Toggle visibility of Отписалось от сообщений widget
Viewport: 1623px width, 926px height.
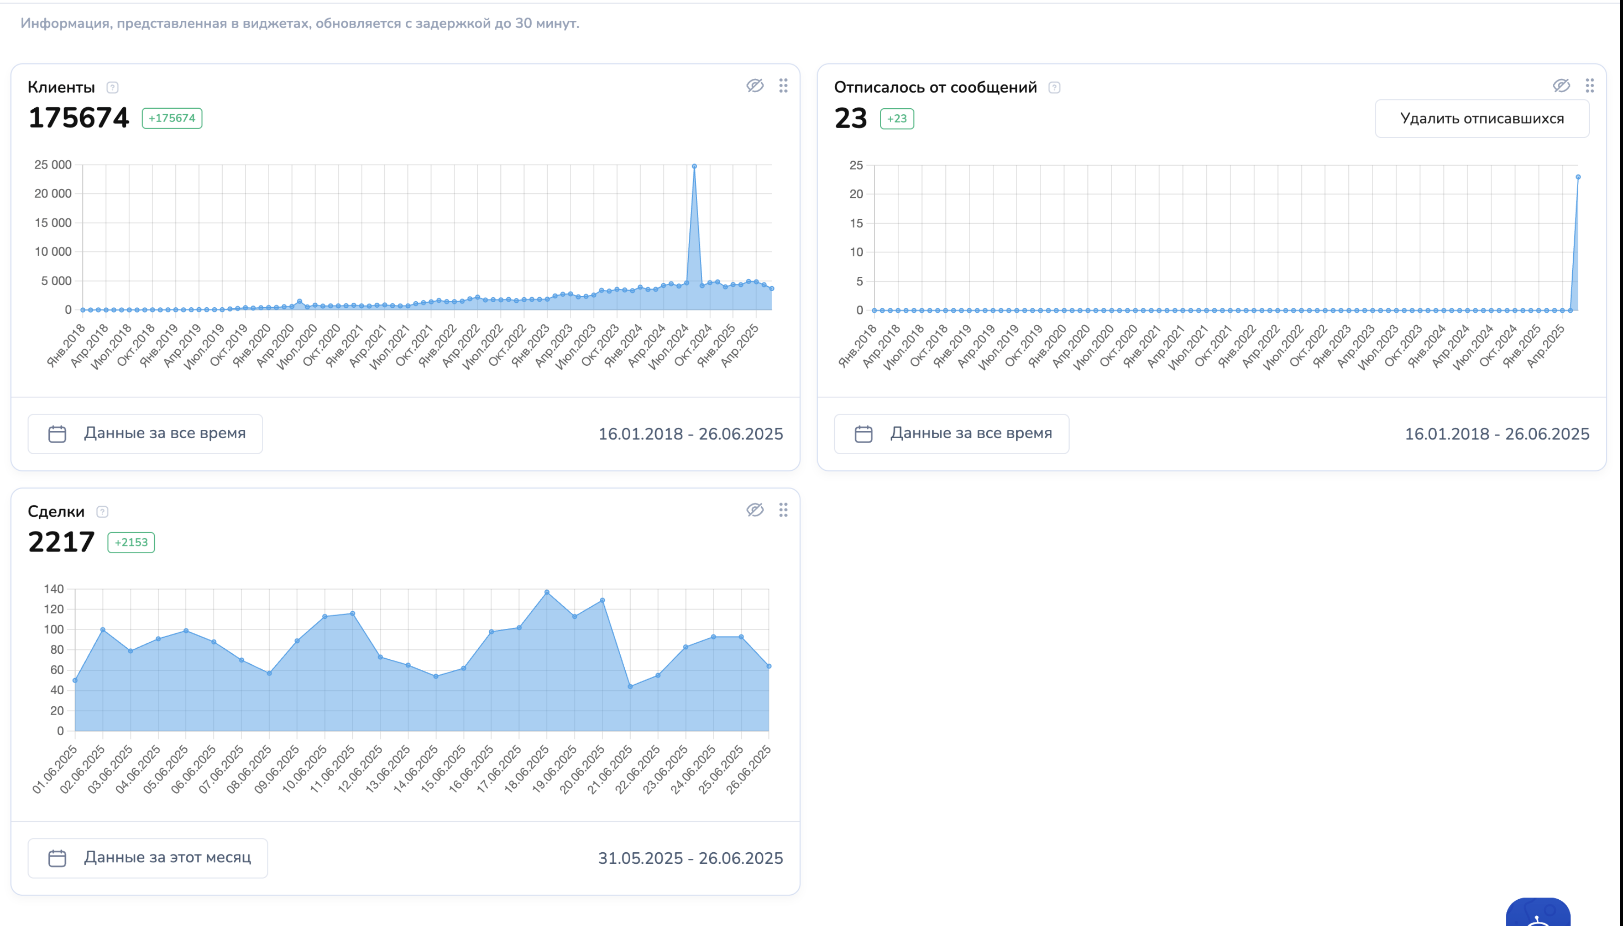(1561, 85)
